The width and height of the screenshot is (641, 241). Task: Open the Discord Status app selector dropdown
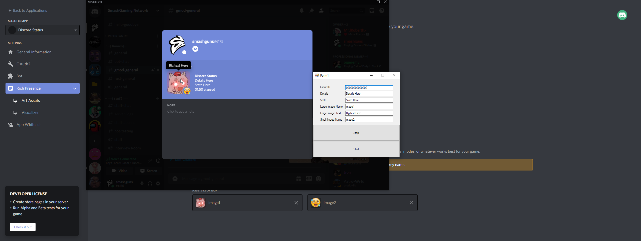click(43, 30)
